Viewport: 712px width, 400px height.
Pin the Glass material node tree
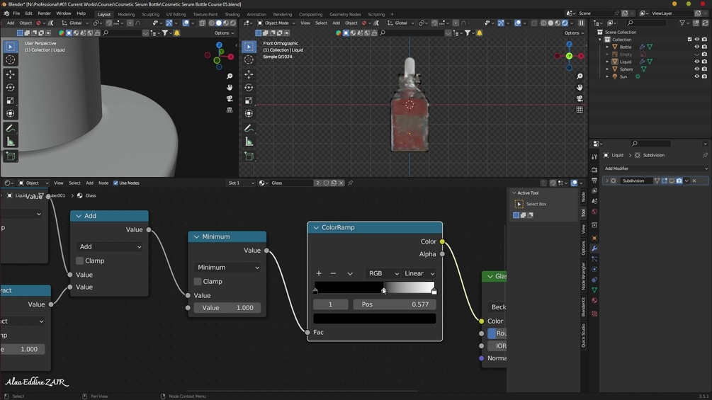(x=351, y=183)
